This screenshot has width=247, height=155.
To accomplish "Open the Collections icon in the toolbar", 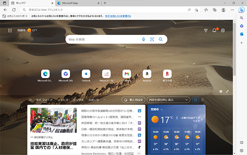I will [214, 10].
